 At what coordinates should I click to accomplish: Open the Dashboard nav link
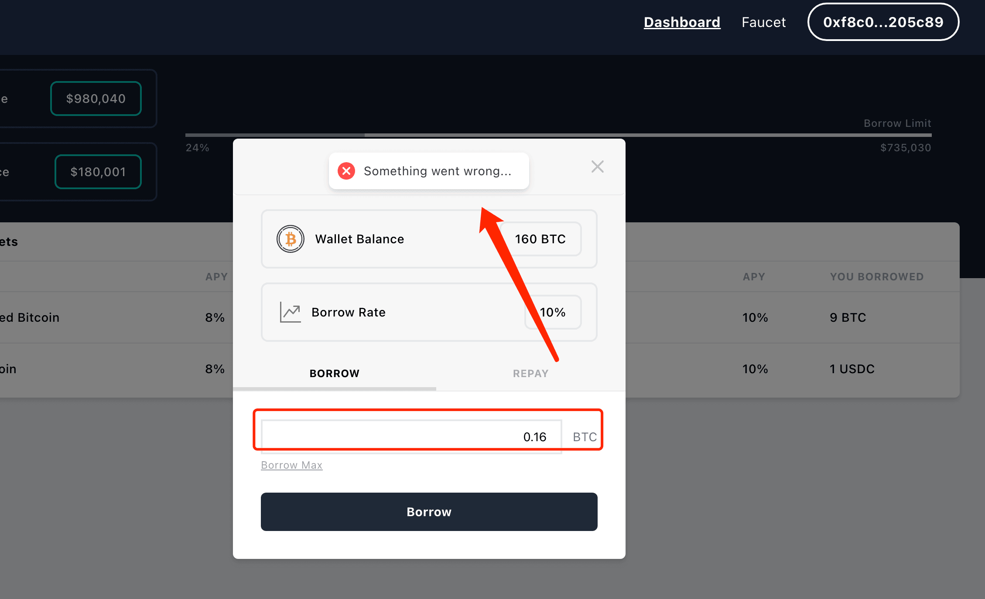click(x=682, y=22)
